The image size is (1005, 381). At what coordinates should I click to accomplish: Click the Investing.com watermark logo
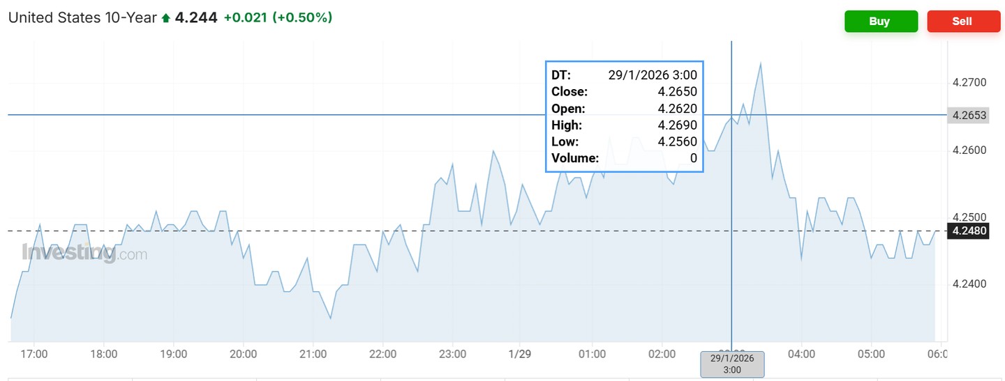tap(84, 253)
